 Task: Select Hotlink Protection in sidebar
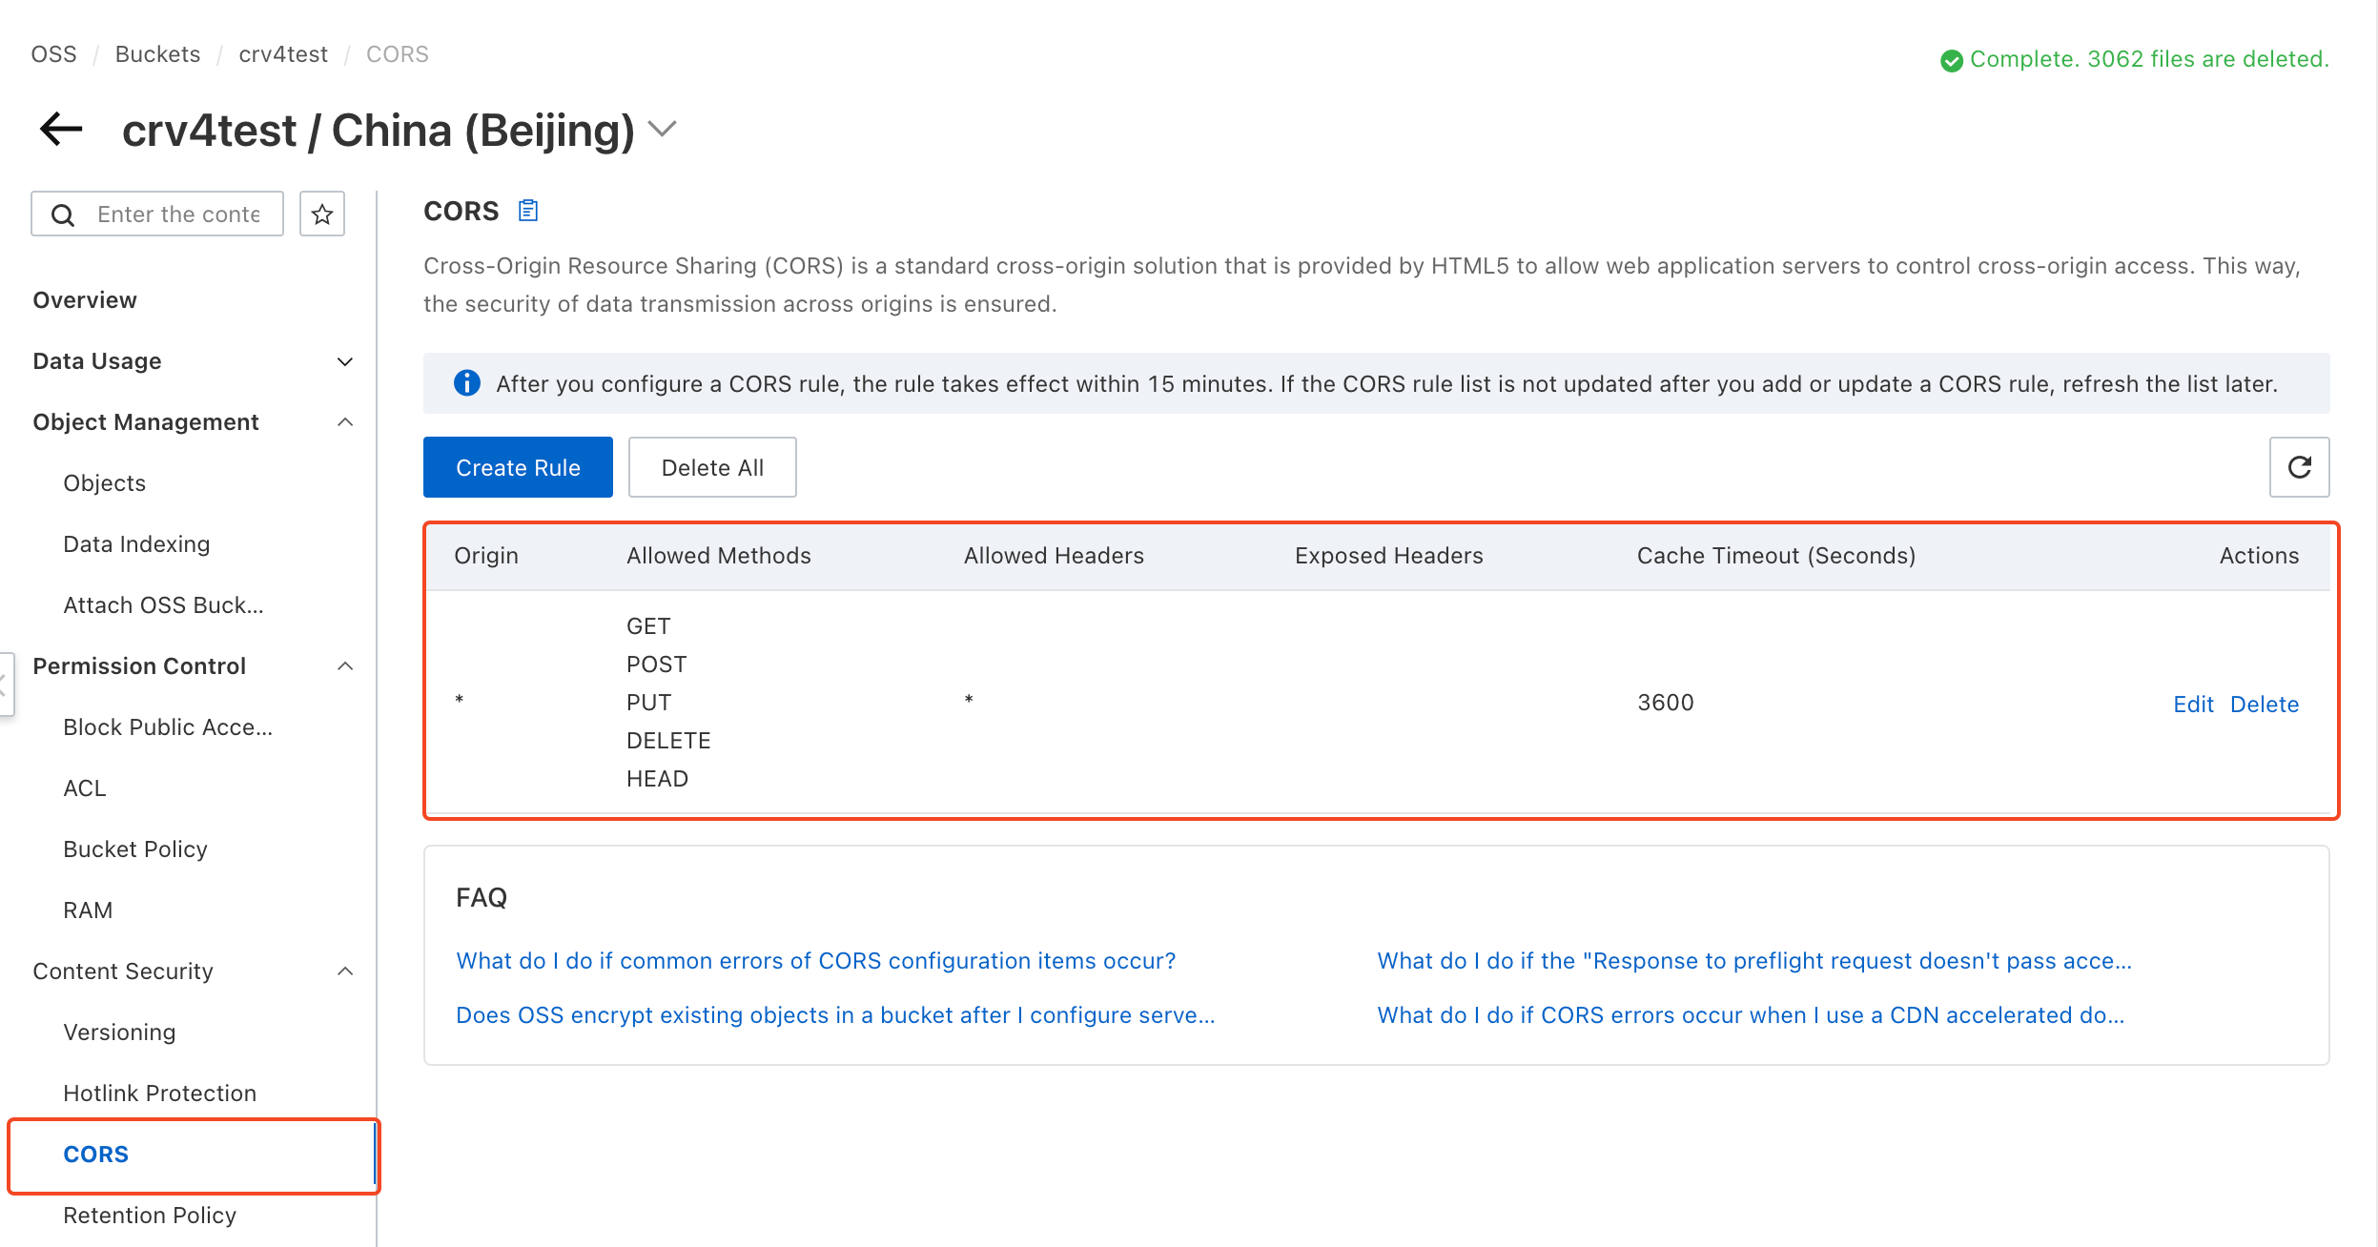(160, 1094)
